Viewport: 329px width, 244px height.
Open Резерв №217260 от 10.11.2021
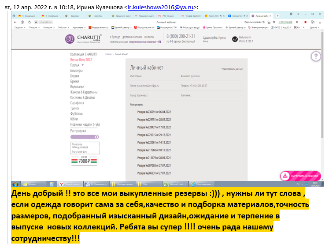click(x=154, y=150)
